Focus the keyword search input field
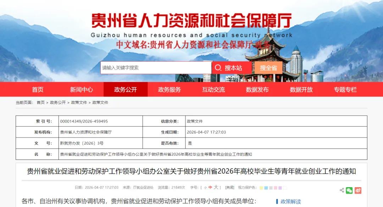 pyautogui.click(x=156, y=68)
